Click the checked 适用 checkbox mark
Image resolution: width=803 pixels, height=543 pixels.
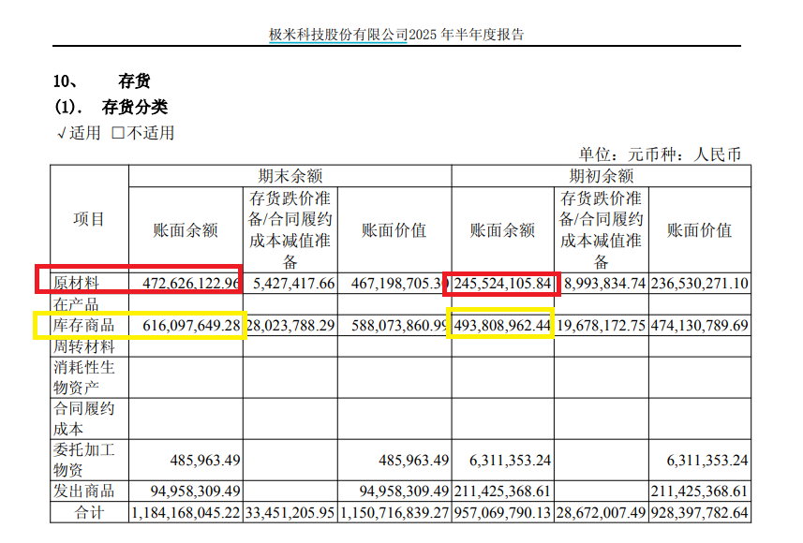pos(62,134)
